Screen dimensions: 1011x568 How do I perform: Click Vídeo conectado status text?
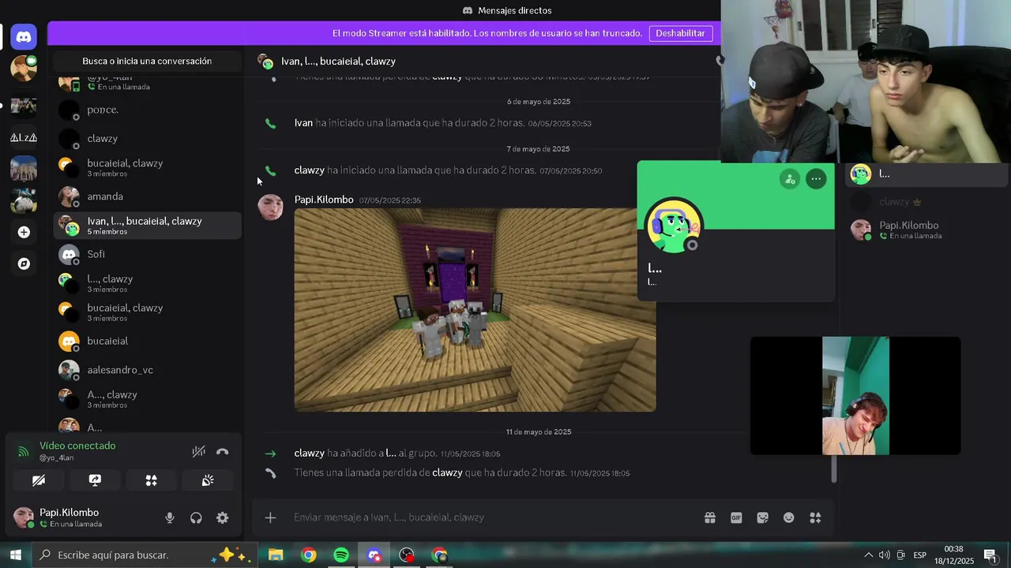pyautogui.click(x=77, y=446)
